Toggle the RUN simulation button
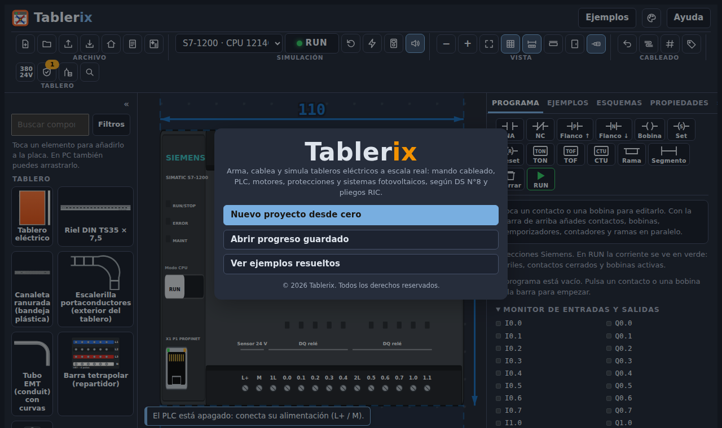 point(312,43)
